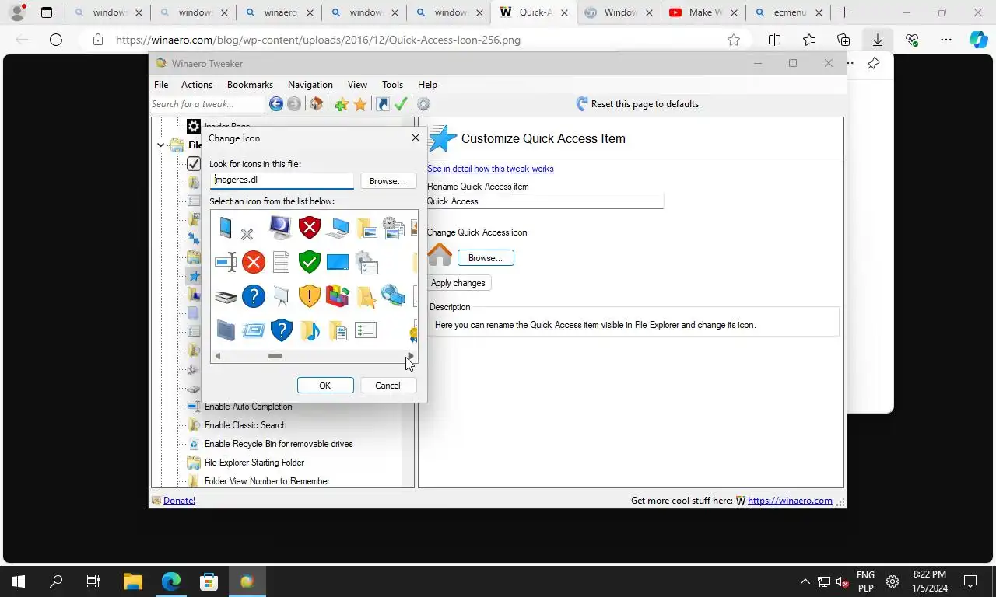Click the icon file path input field
The width and height of the screenshot is (996, 597).
click(282, 180)
